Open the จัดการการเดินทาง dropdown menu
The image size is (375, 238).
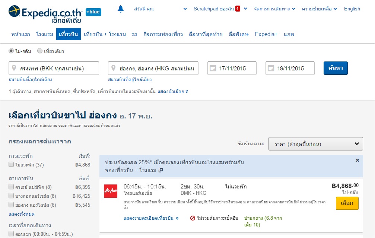tap(274, 9)
